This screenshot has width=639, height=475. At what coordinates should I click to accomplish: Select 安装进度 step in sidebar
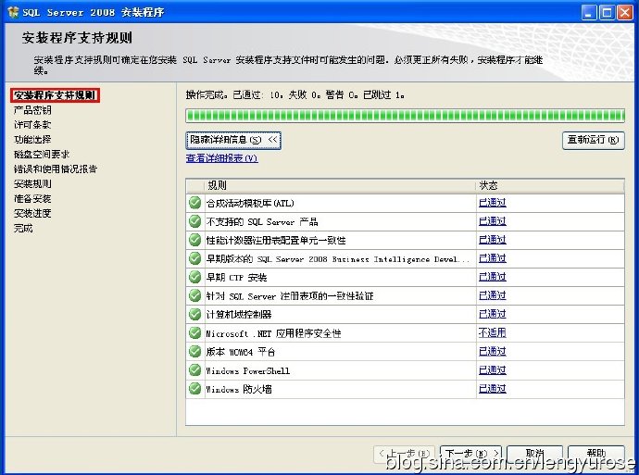[x=32, y=214]
